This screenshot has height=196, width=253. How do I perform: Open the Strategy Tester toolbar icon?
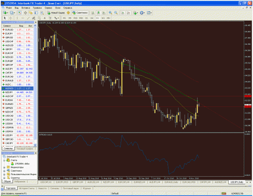[x=42, y=13]
